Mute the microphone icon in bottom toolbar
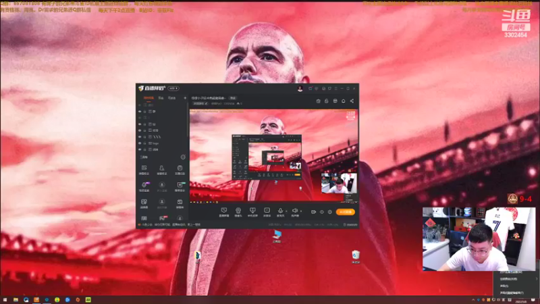This screenshot has height=304, width=540. [x=280, y=212]
